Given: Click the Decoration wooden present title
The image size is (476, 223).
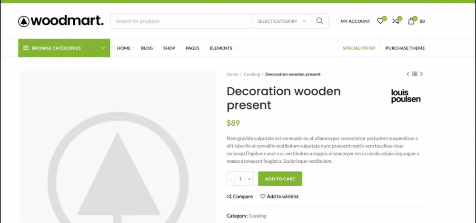Looking at the screenshot, I should (x=284, y=98).
